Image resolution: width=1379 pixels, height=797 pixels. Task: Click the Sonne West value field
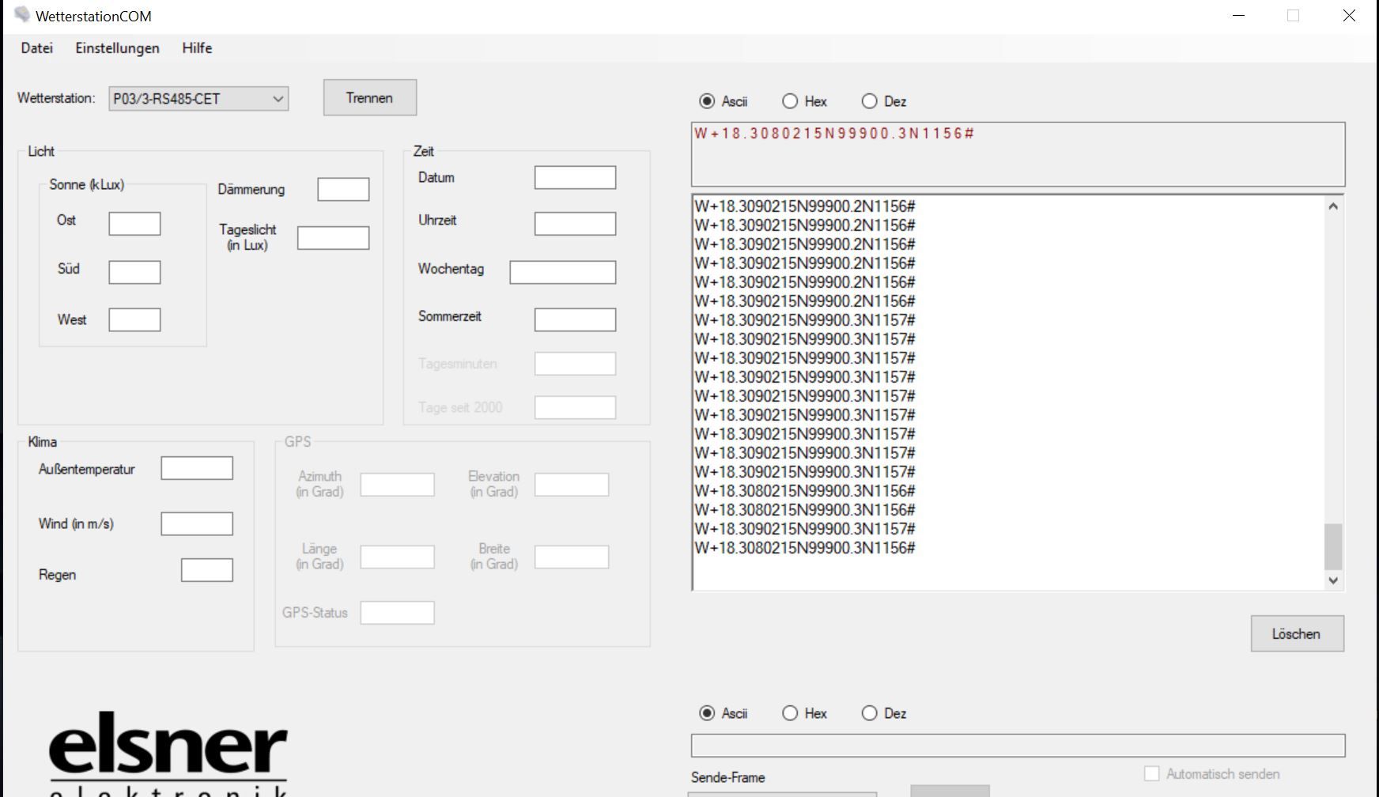pyautogui.click(x=134, y=320)
